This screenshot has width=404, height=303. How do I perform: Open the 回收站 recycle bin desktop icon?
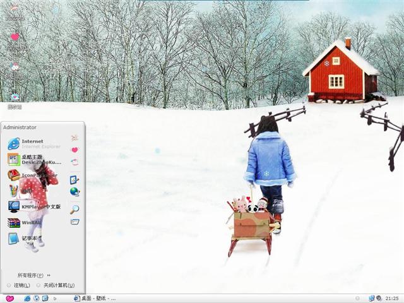[15, 101]
